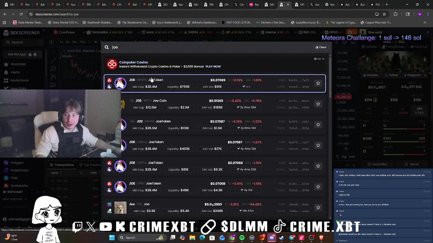The image size is (433, 243).
Task: Open the Windows Start menu
Action: [x=112, y=238]
